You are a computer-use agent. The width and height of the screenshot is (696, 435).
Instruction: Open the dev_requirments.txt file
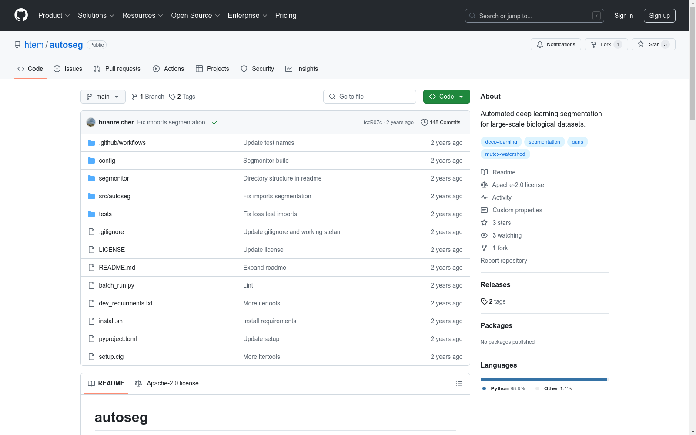[x=125, y=303]
